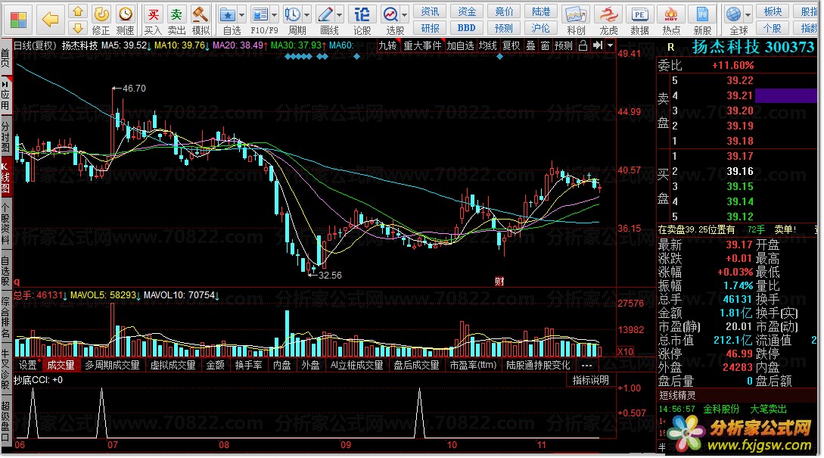Open the colorful home grid icon
This screenshot has height=458, width=824.
click(18, 20)
